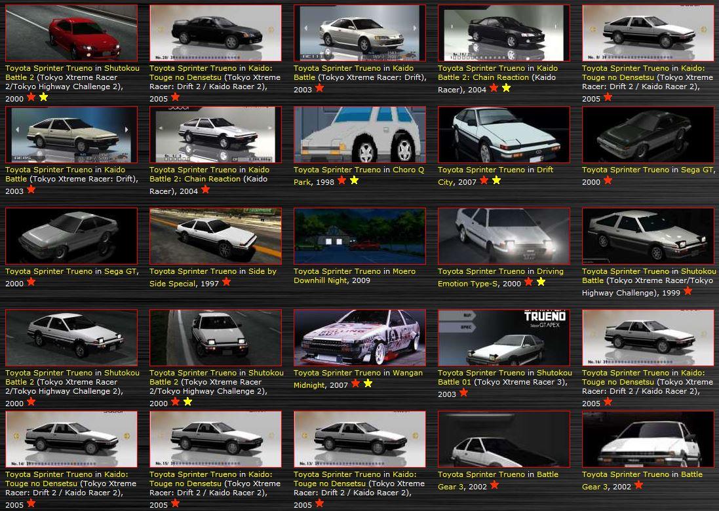Click Toyota Sprinter Trueno in the Moero Downhill entry
719x511 pixels.
[x=338, y=271]
